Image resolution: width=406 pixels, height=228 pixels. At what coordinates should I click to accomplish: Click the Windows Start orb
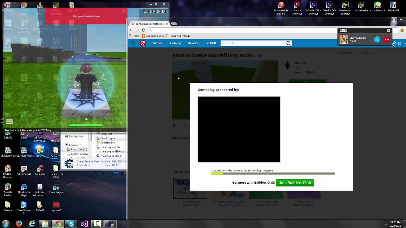coord(6,224)
